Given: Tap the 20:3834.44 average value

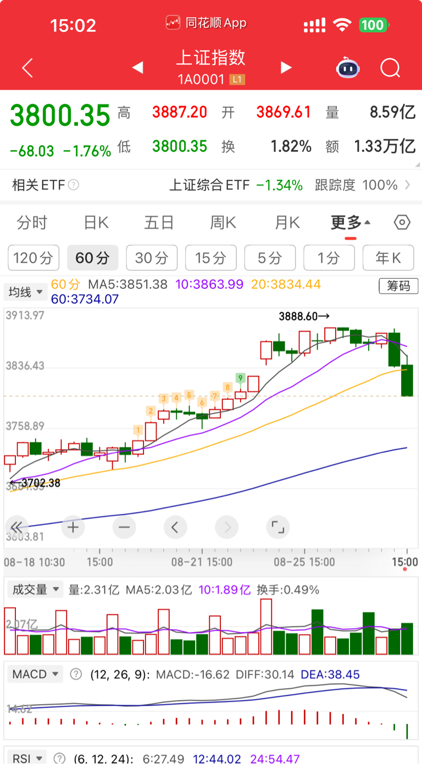Looking at the screenshot, I should point(286,285).
